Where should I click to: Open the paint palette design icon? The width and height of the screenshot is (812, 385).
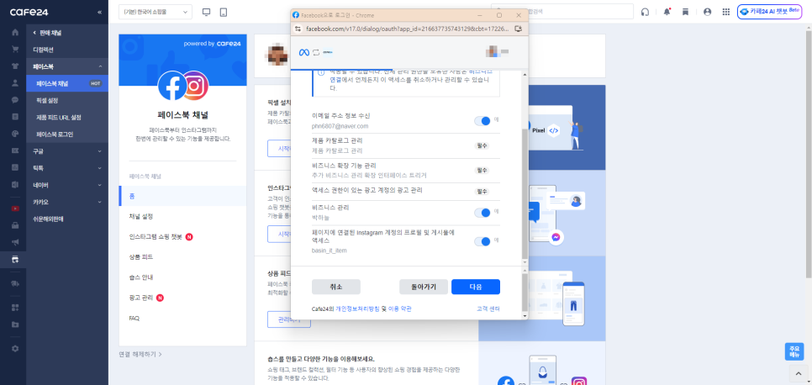[x=15, y=134]
